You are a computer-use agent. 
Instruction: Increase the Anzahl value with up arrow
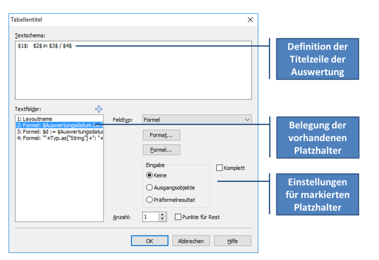click(x=163, y=215)
